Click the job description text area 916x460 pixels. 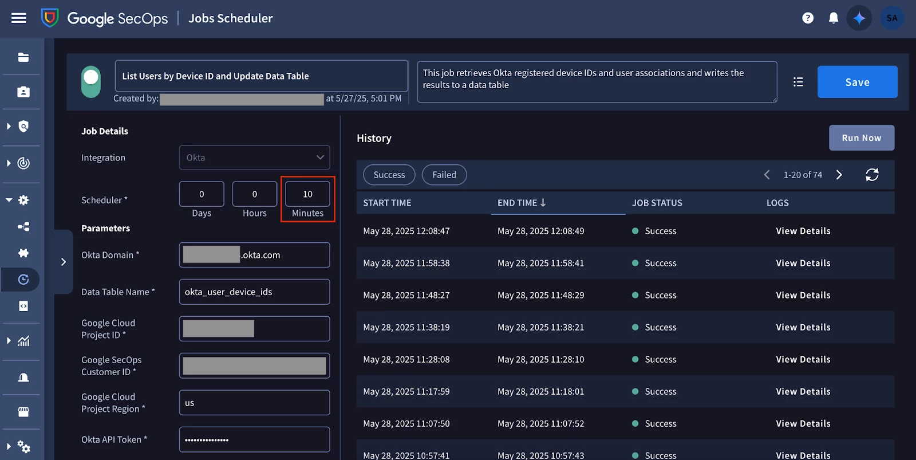597,82
